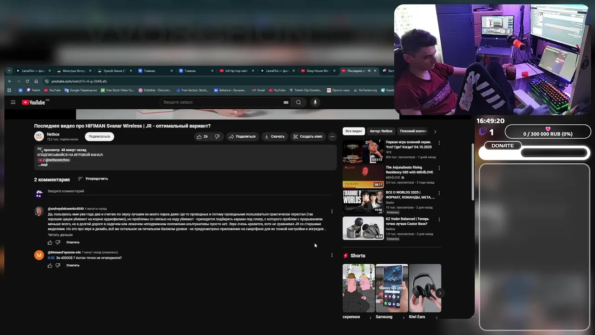
Task: Dislike andreyalekseenko5550's comment
Action: coord(58,242)
